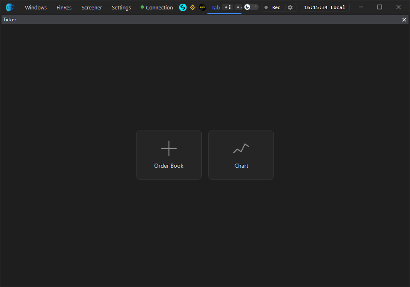The image size is (410, 287).
Task: Close the application window
Action: [399, 7]
